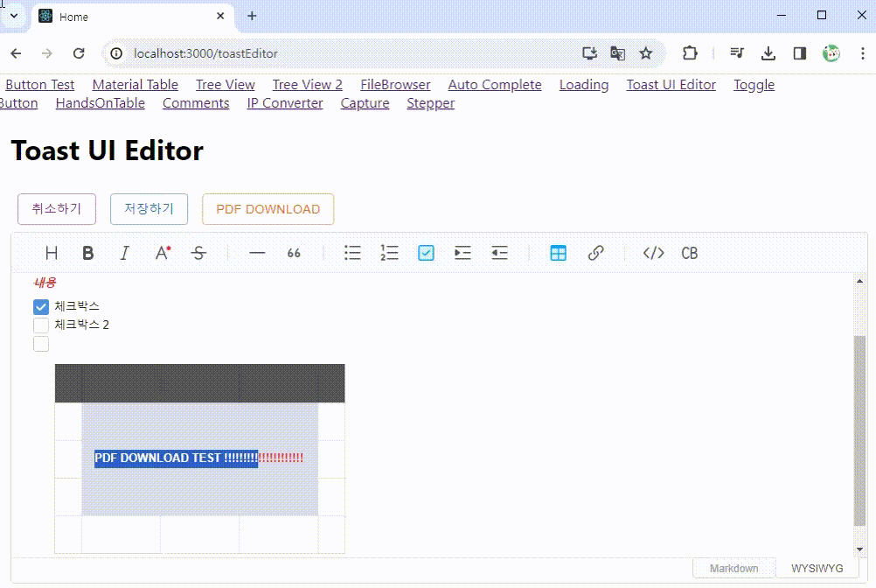
Task: Click the 취소하기 button
Action: (57, 209)
